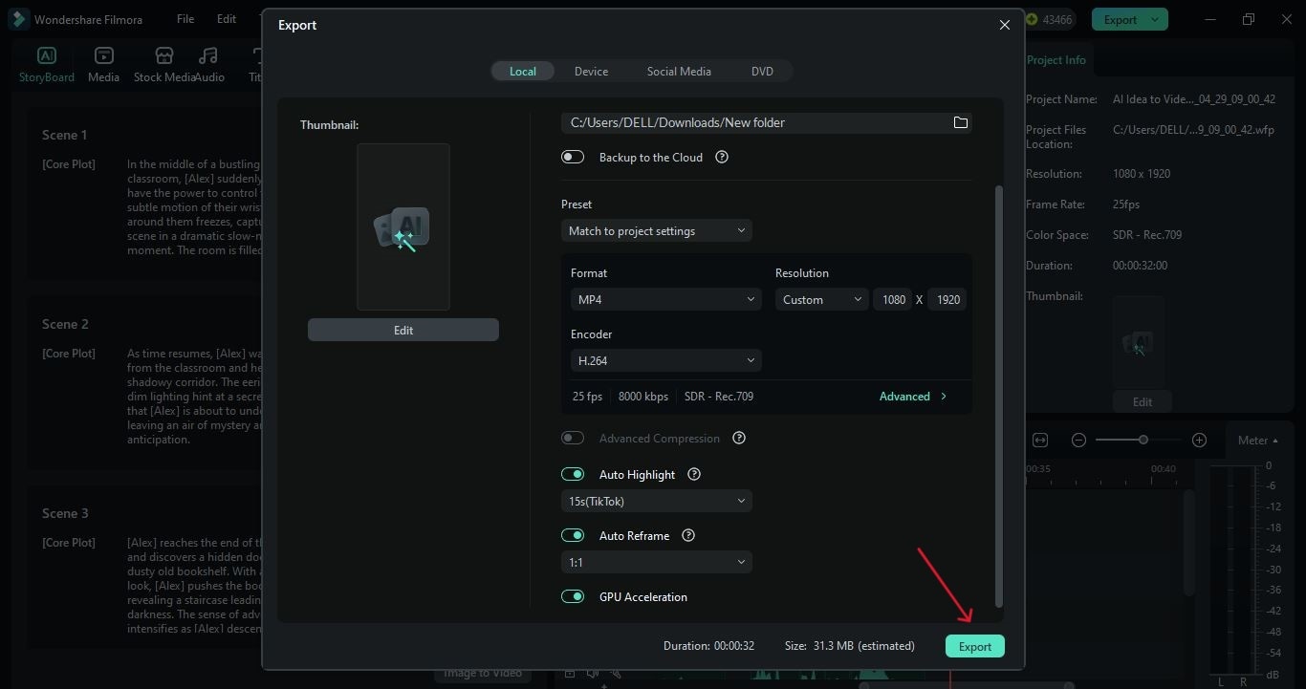Open the top Export button dropdown arrow
This screenshot has width=1306, height=689.
tap(1155, 19)
